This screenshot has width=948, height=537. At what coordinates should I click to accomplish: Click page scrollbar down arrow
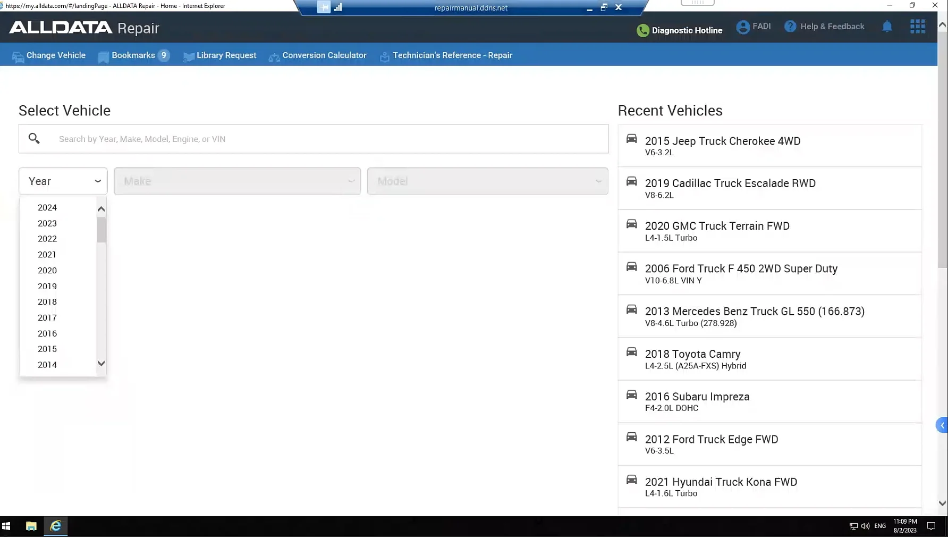click(x=942, y=503)
